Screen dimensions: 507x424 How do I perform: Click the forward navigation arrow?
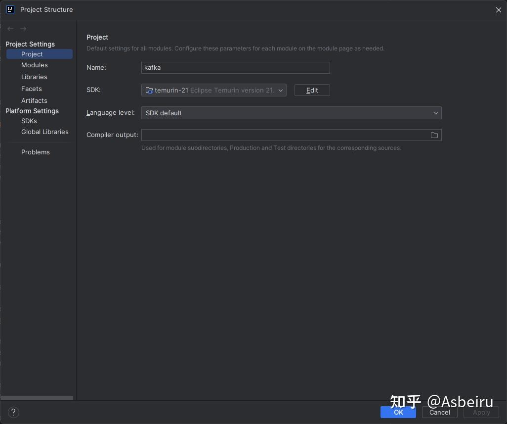pyautogui.click(x=23, y=29)
